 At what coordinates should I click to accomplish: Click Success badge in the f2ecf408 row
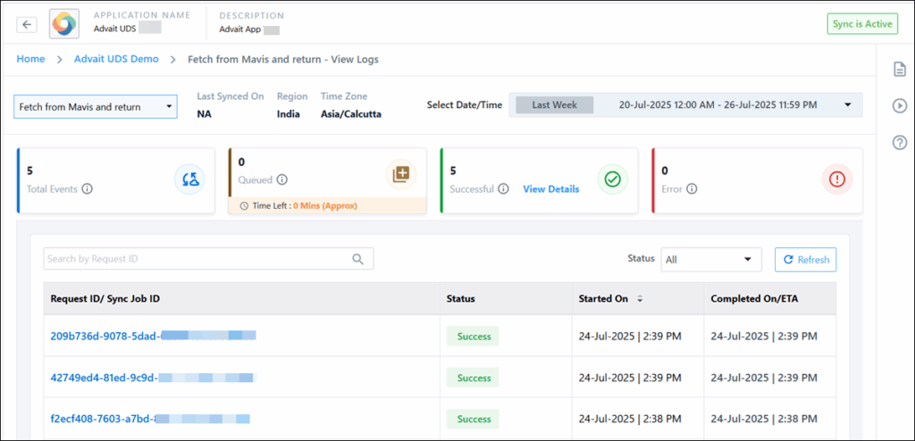474,420
